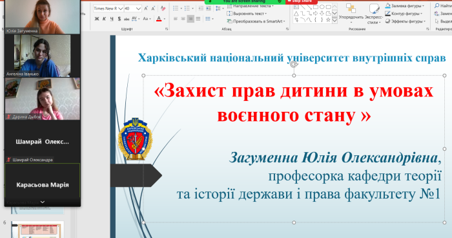Open the font name dropdown

[121, 8]
